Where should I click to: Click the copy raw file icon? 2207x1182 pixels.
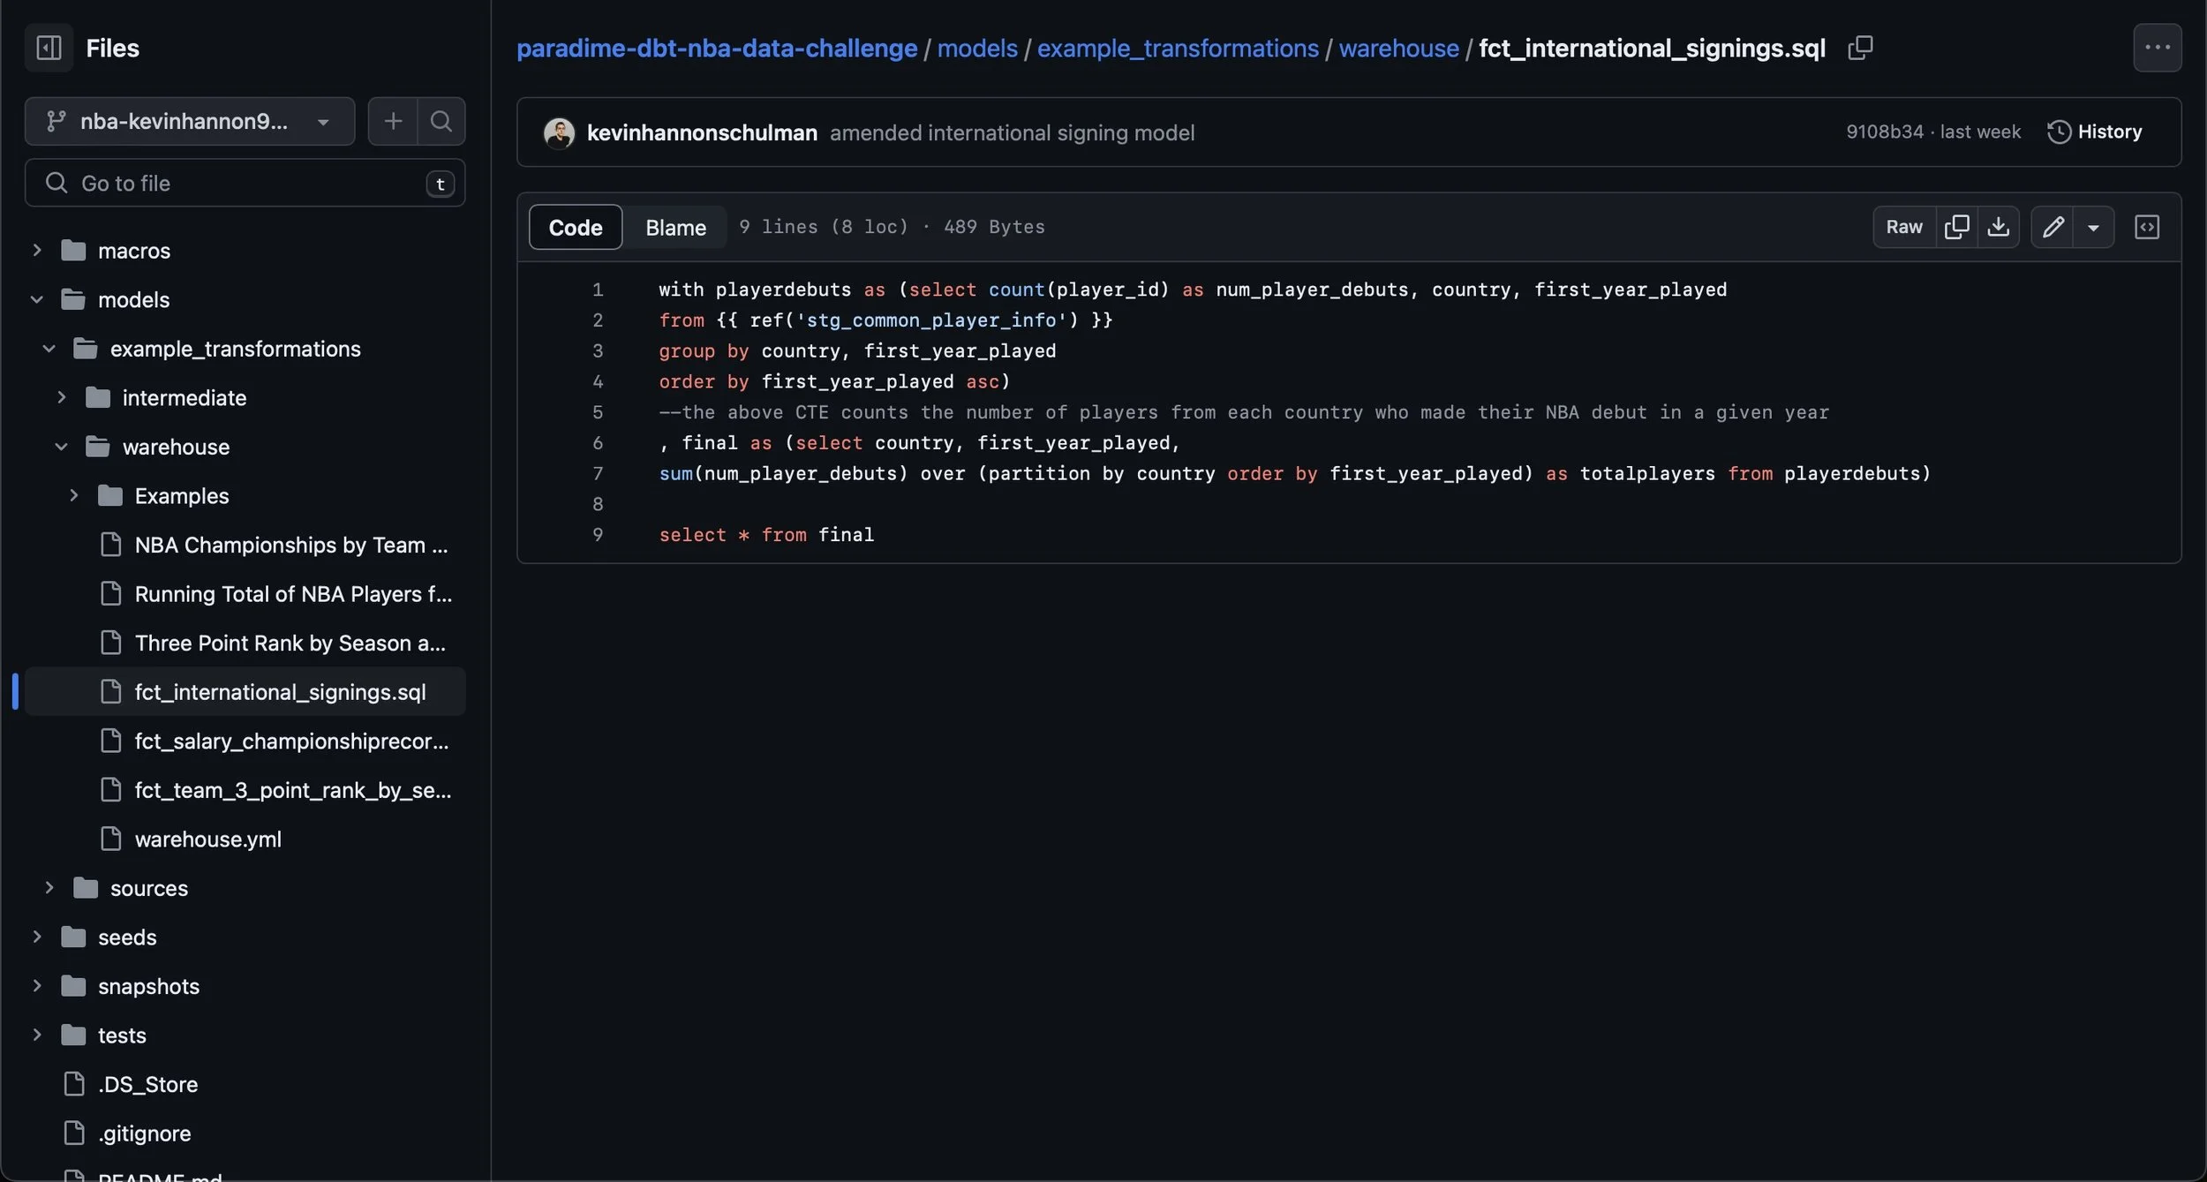(1956, 227)
